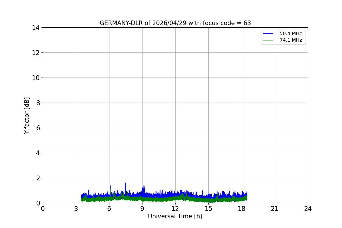The width and height of the screenshot is (342, 228).
Task: Click the plot title mentioning GERMANY-DLR
Action: pyautogui.click(x=175, y=23)
